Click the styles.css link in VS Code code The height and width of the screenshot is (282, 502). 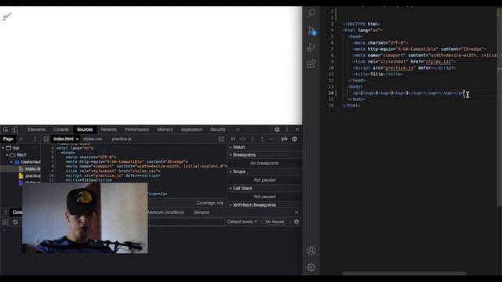(438, 62)
